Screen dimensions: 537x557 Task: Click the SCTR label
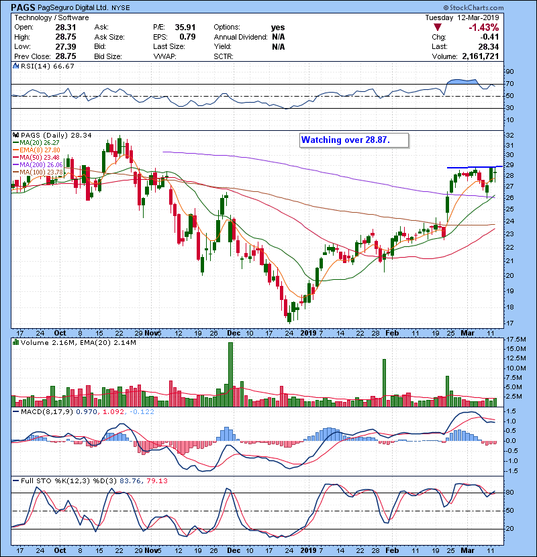(223, 56)
